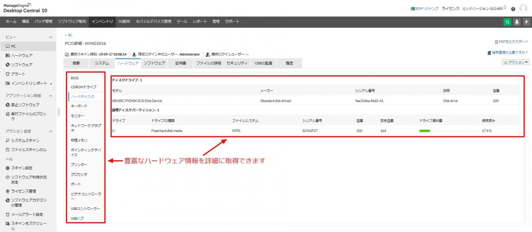
Task: Click the lightning bolt quick actions icon
Action: [x=526, y=22]
